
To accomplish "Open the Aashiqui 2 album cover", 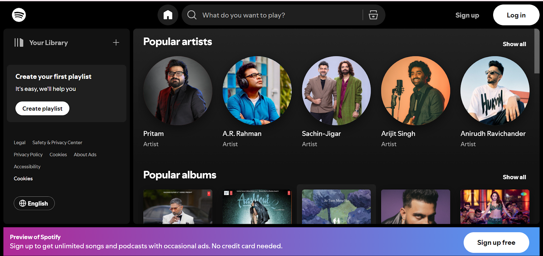I will click(257, 207).
